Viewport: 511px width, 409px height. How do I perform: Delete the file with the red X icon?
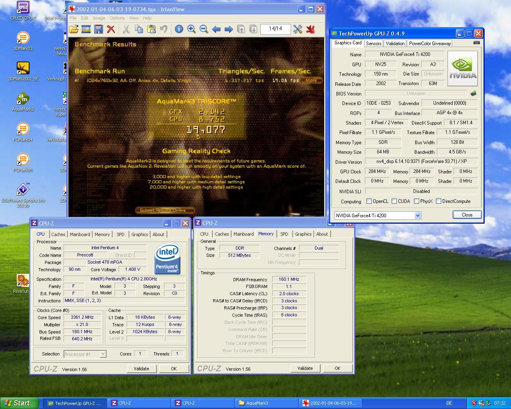pos(111,29)
